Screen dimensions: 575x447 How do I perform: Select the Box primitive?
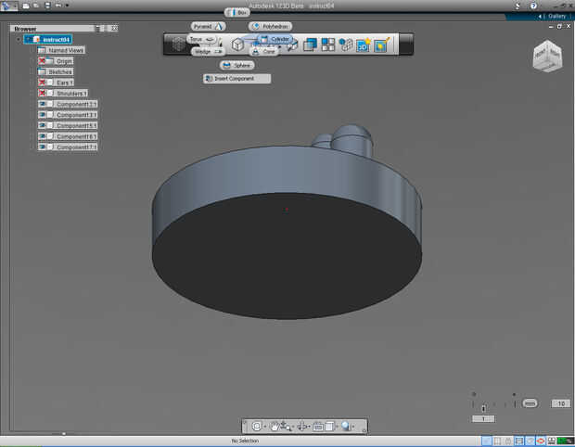237,13
